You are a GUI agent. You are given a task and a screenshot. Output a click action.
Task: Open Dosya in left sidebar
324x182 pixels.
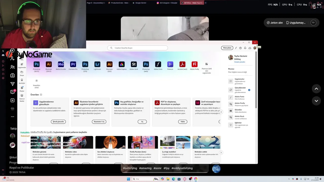pyautogui.click(x=22, y=73)
